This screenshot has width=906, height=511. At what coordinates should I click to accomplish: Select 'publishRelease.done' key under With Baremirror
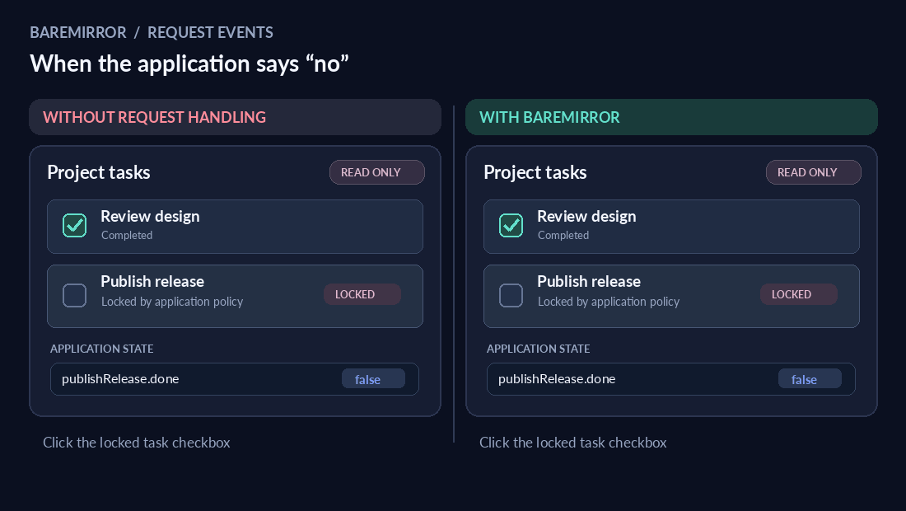(557, 379)
